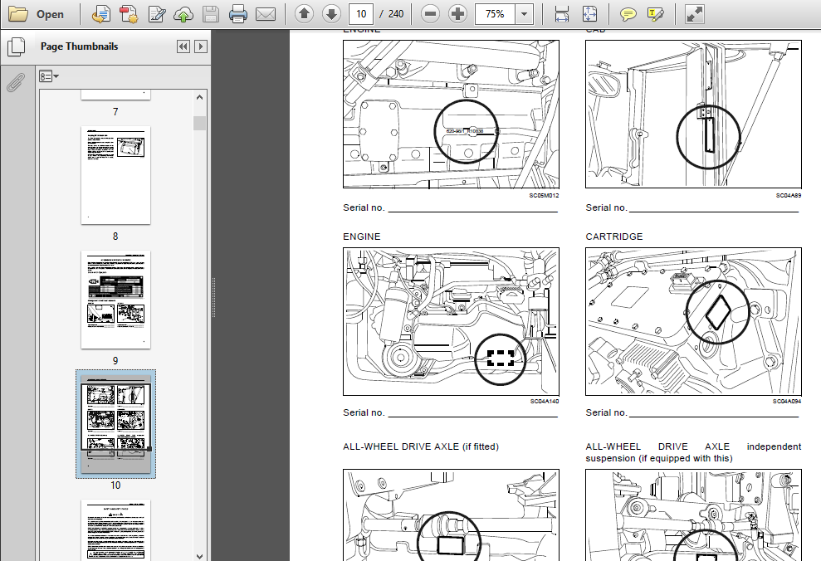
Task: Click the fit width scrolling icon
Action: 562,14
